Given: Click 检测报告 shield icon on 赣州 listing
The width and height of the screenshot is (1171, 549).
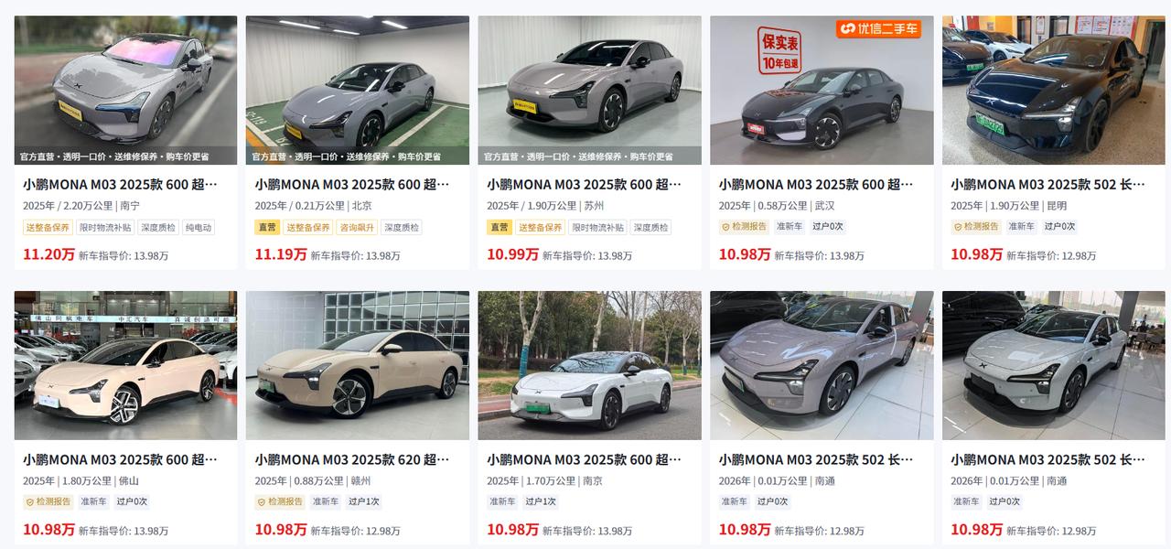Looking at the screenshot, I should point(262,502).
